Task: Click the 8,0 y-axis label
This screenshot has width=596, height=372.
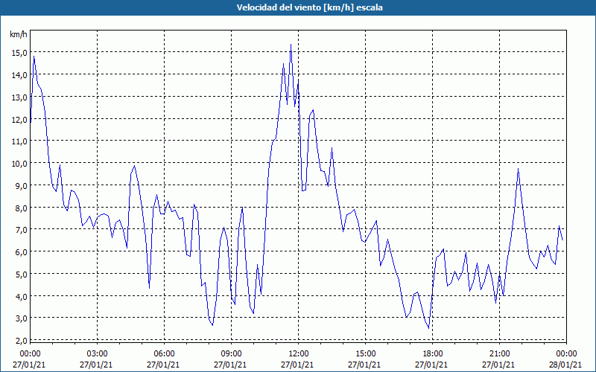Action: 21,208
